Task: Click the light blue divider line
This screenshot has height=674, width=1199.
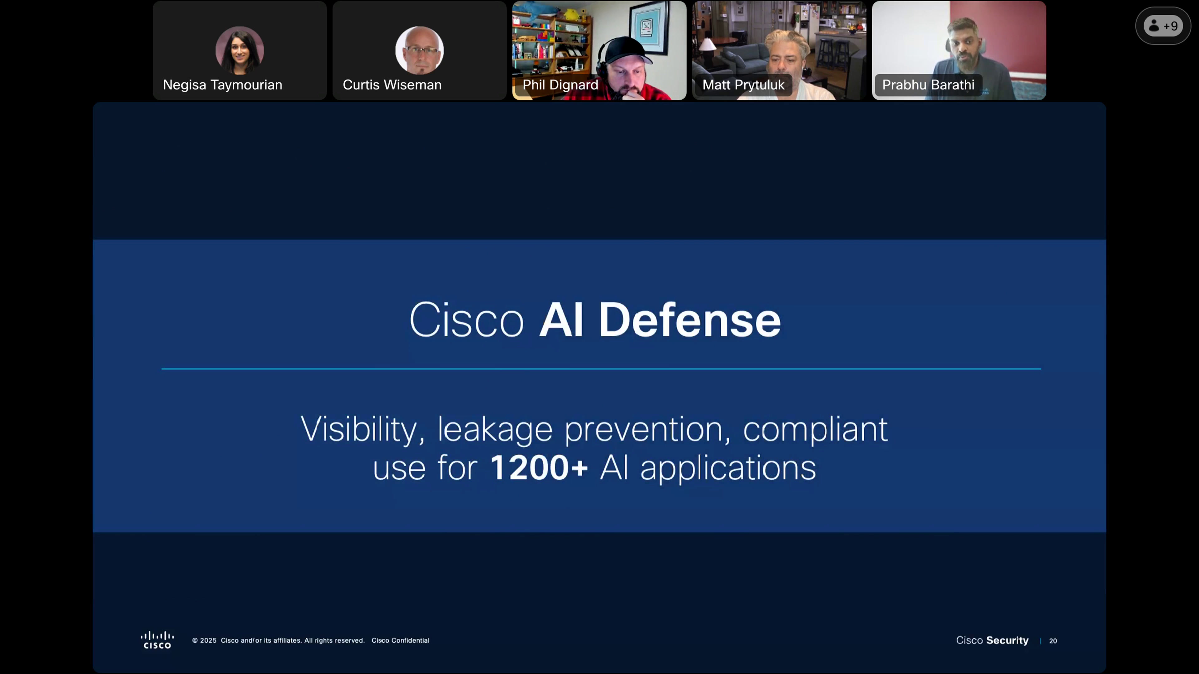Action: 601,369
